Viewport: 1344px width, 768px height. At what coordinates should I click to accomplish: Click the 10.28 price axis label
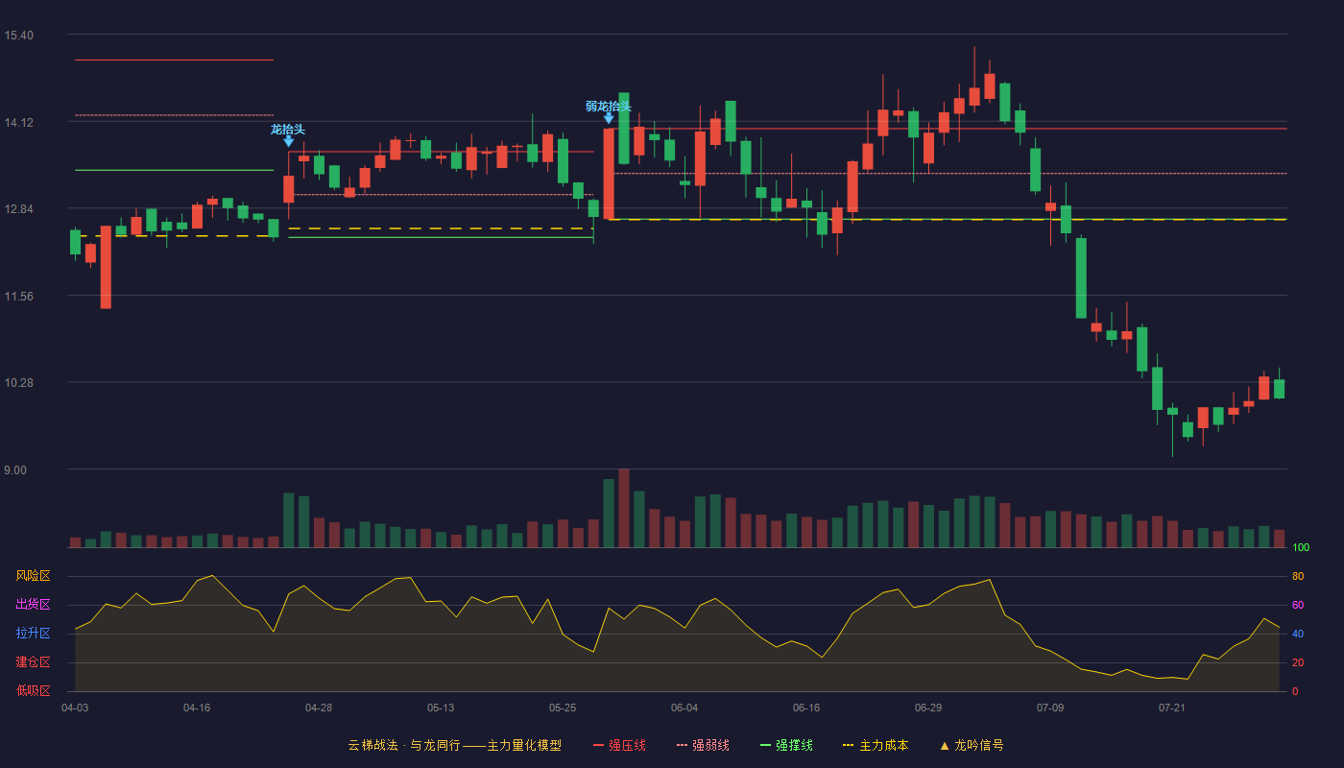pyautogui.click(x=18, y=383)
